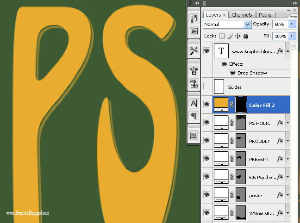300x223 pixels.
Task: Click the Drop Shadow effect label
Action: (x=252, y=73)
